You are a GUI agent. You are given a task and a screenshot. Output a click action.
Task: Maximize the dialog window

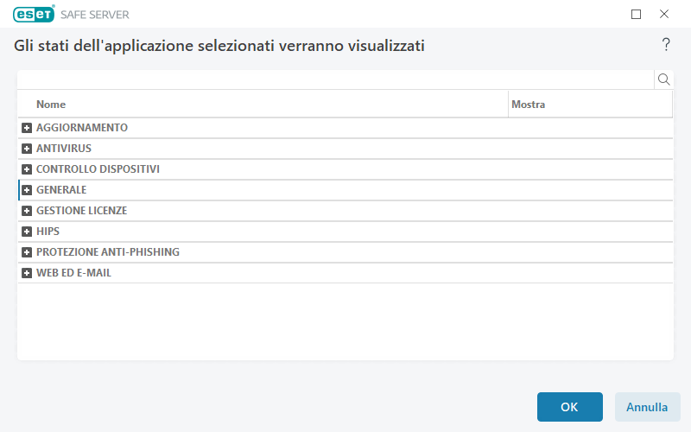click(637, 14)
